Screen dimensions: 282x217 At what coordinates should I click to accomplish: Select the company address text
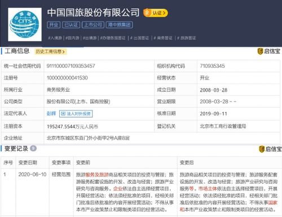(x=88, y=138)
